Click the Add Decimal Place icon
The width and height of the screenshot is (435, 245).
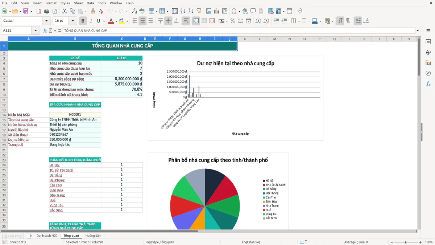coord(258,21)
